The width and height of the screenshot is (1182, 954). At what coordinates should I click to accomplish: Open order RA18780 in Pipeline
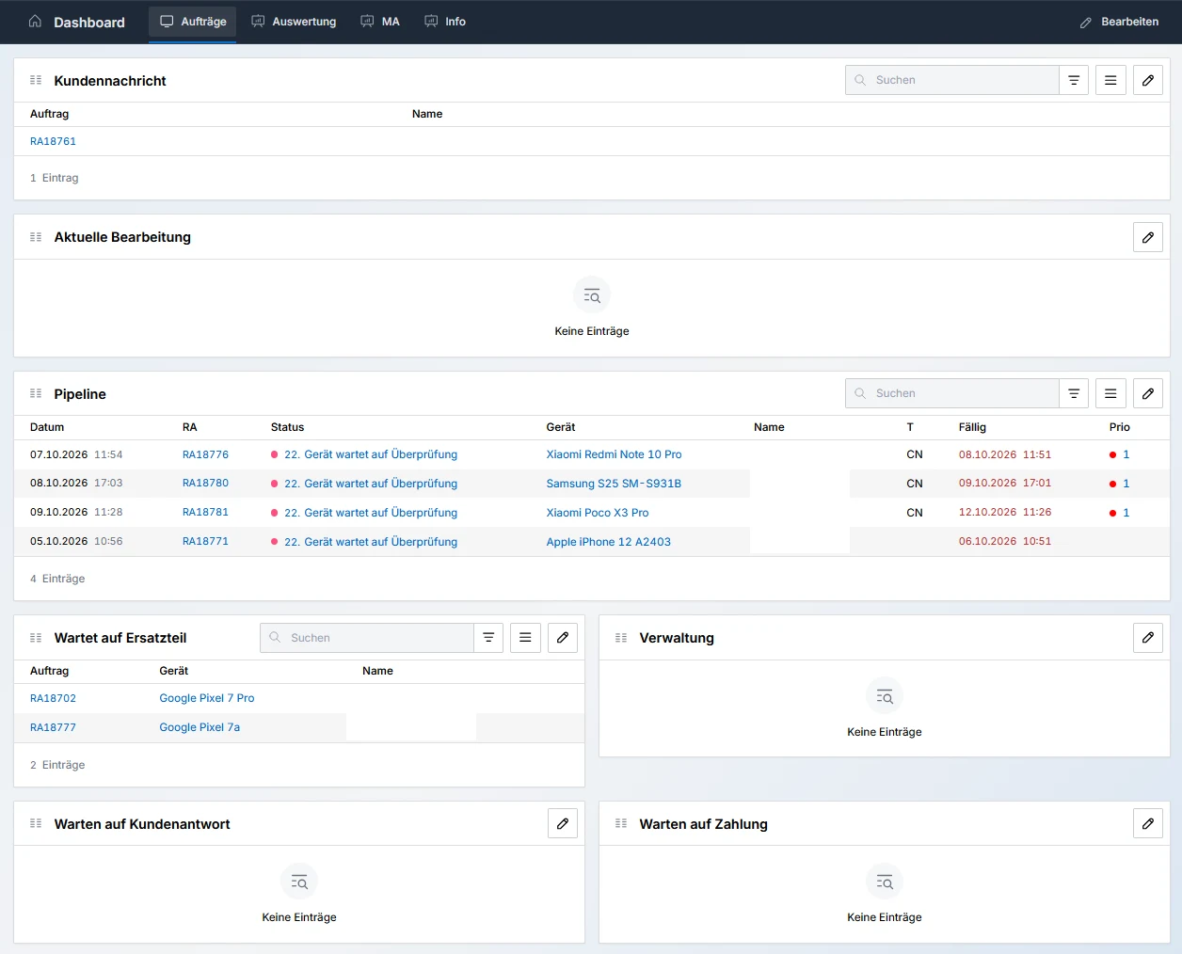205,483
